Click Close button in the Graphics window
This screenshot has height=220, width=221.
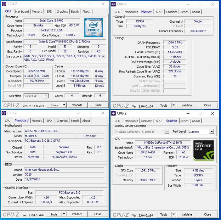(207, 215)
